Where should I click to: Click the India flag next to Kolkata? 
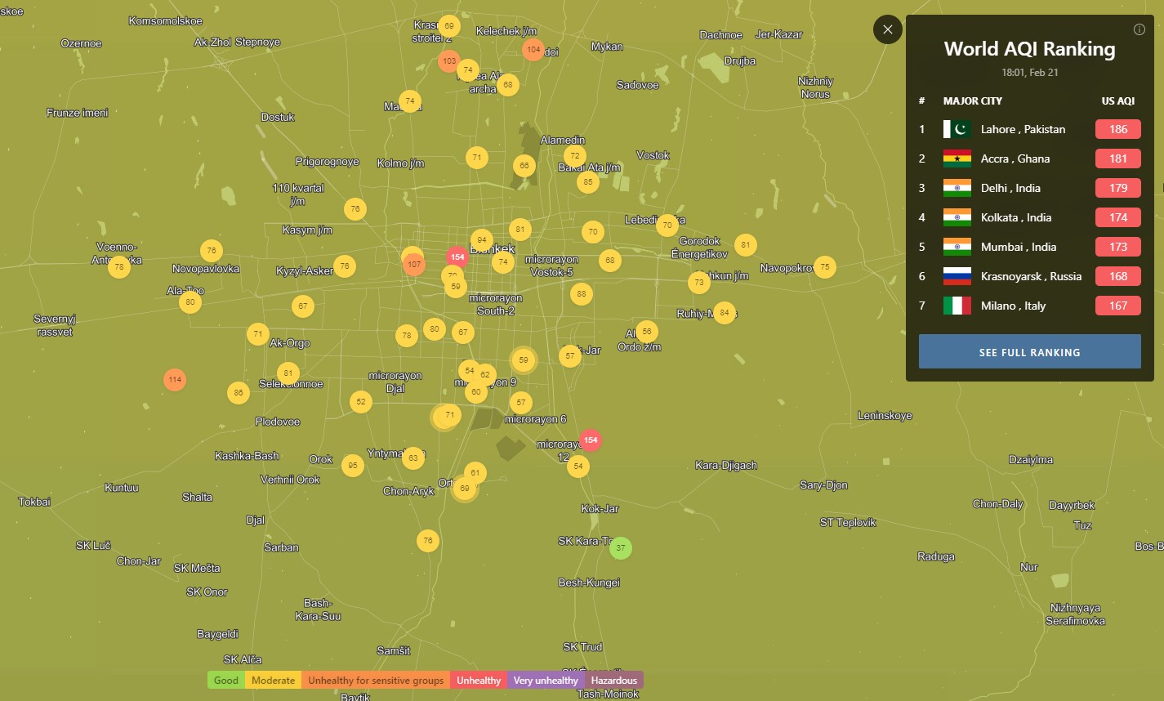(957, 217)
